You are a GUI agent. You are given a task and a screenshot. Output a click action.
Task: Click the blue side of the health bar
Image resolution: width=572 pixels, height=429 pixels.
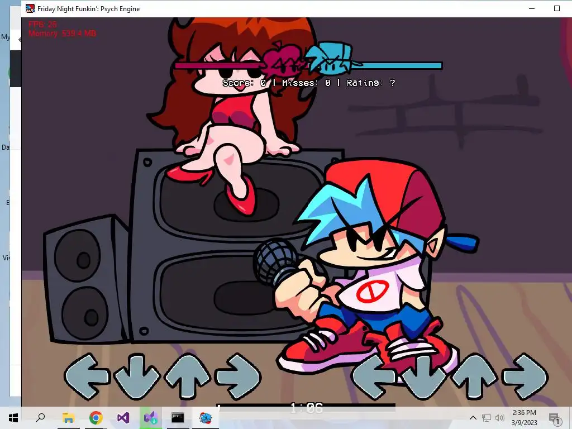(x=397, y=66)
